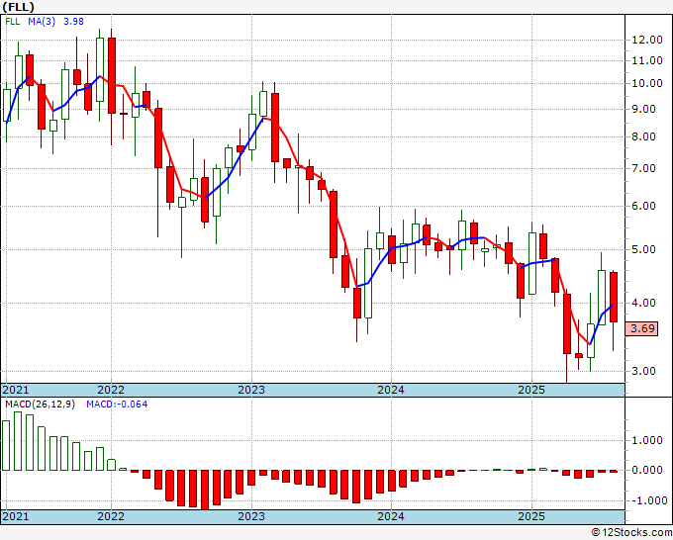Click the 0.000 MACD axis label
The height and width of the screenshot is (540, 673).
(x=647, y=470)
